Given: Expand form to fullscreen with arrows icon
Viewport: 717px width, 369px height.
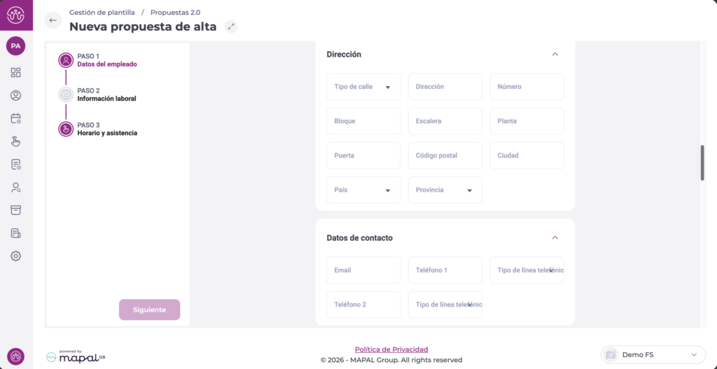Looking at the screenshot, I should [231, 27].
